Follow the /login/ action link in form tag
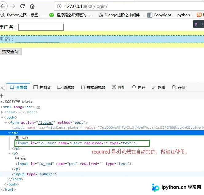204x195 pixels. point(45,123)
